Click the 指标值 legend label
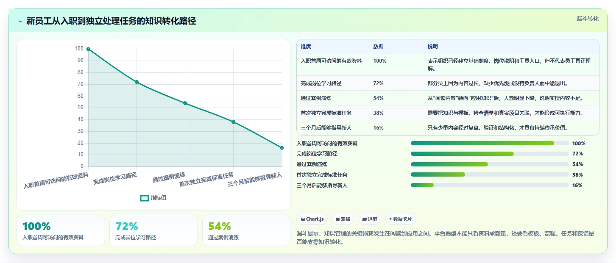The image size is (616, 263). (x=159, y=198)
